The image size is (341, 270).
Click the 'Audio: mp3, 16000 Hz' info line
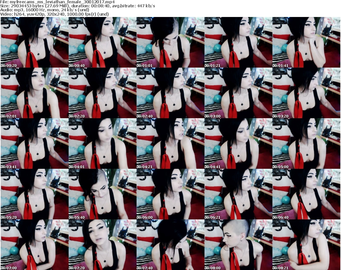(x=45, y=10)
